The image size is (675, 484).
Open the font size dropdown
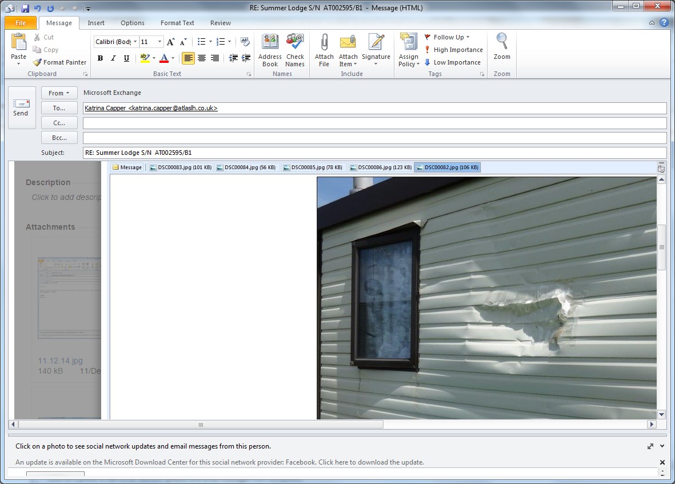159,42
